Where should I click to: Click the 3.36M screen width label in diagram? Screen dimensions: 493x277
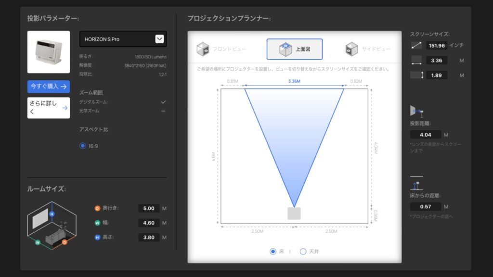(x=294, y=81)
